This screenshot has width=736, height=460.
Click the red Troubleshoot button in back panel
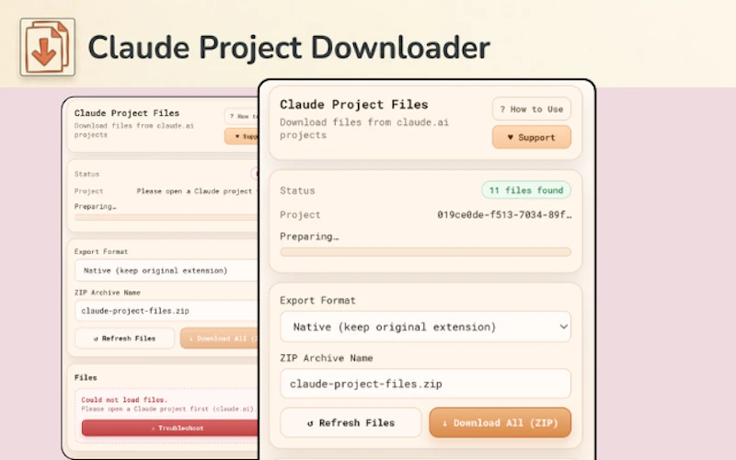[x=170, y=428]
